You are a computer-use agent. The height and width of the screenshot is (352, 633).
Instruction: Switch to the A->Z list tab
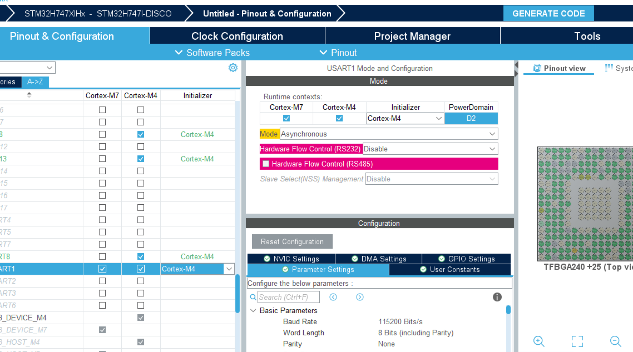[35, 82]
